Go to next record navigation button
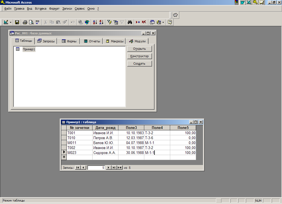 click(x=108, y=167)
